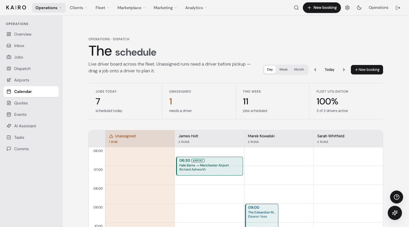Switch to Month view
The height and width of the screenshot is (227, 409).
[x=299, y=70]
